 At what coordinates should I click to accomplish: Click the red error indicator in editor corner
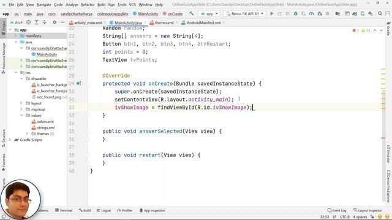[355, 31]
